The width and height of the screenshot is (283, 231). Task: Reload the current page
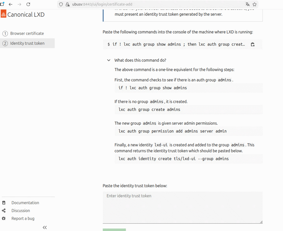tap(28, 4)
